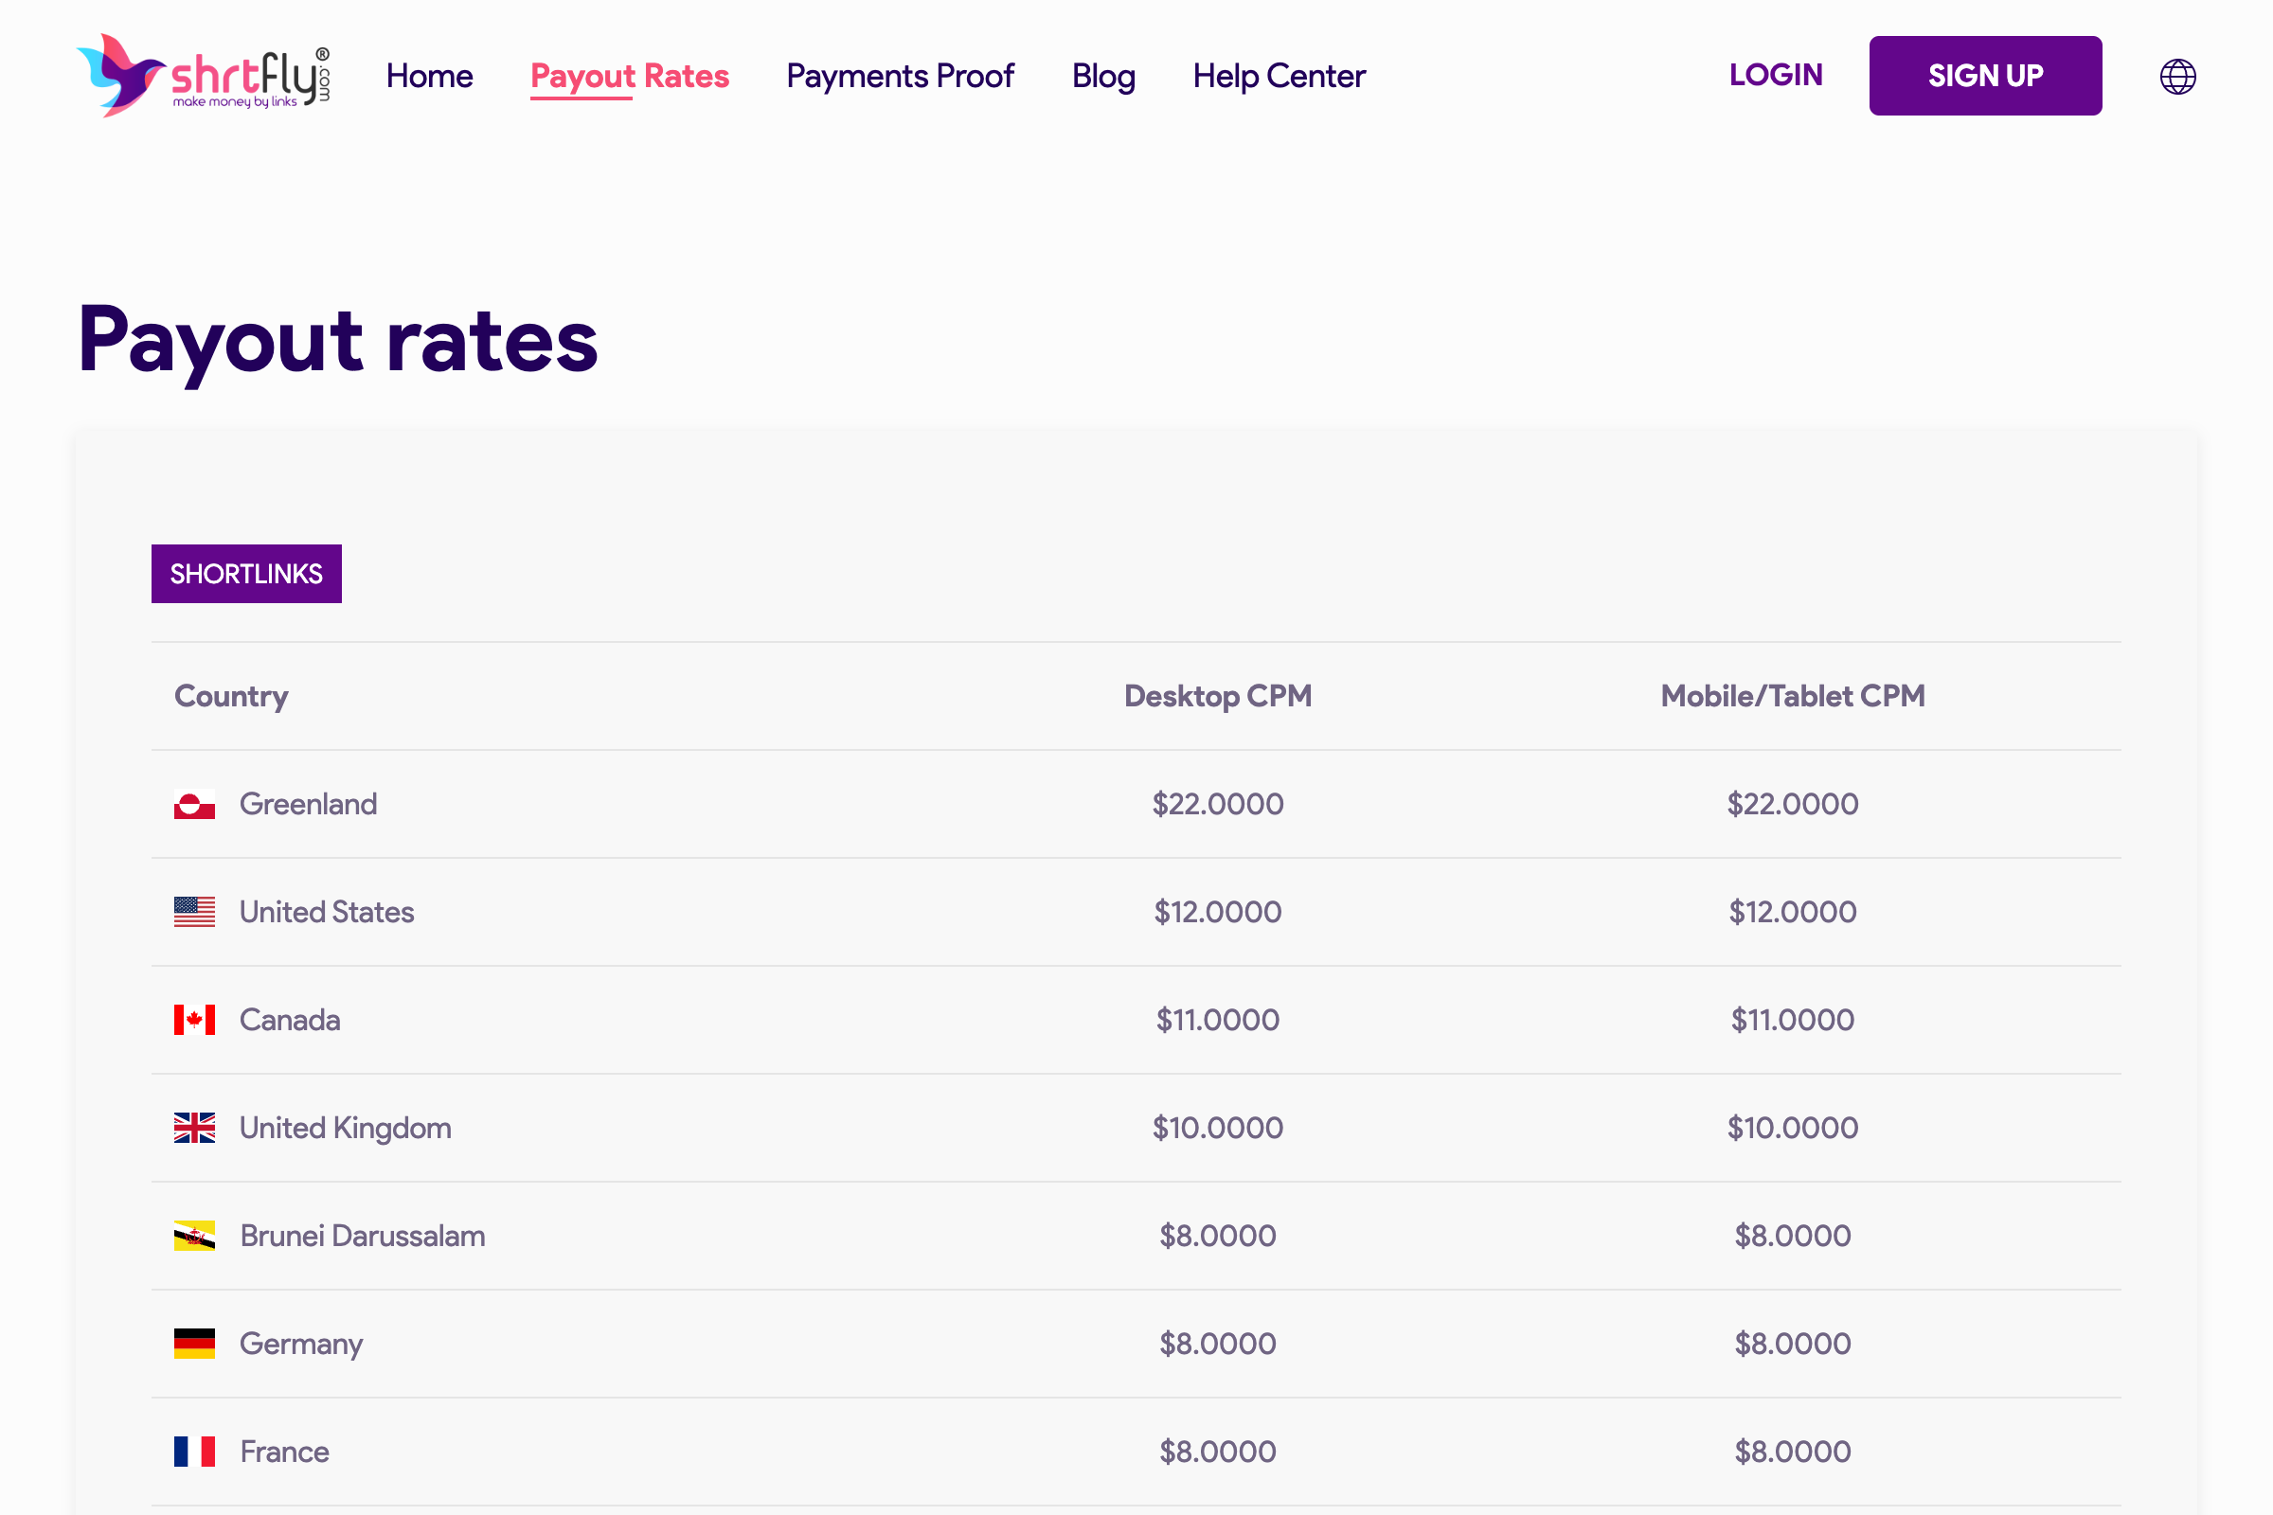This screenshot has width=2273, height=1515.
Task: Click the Brunei Darussalam country name
Action: [x=363, y=1236]
